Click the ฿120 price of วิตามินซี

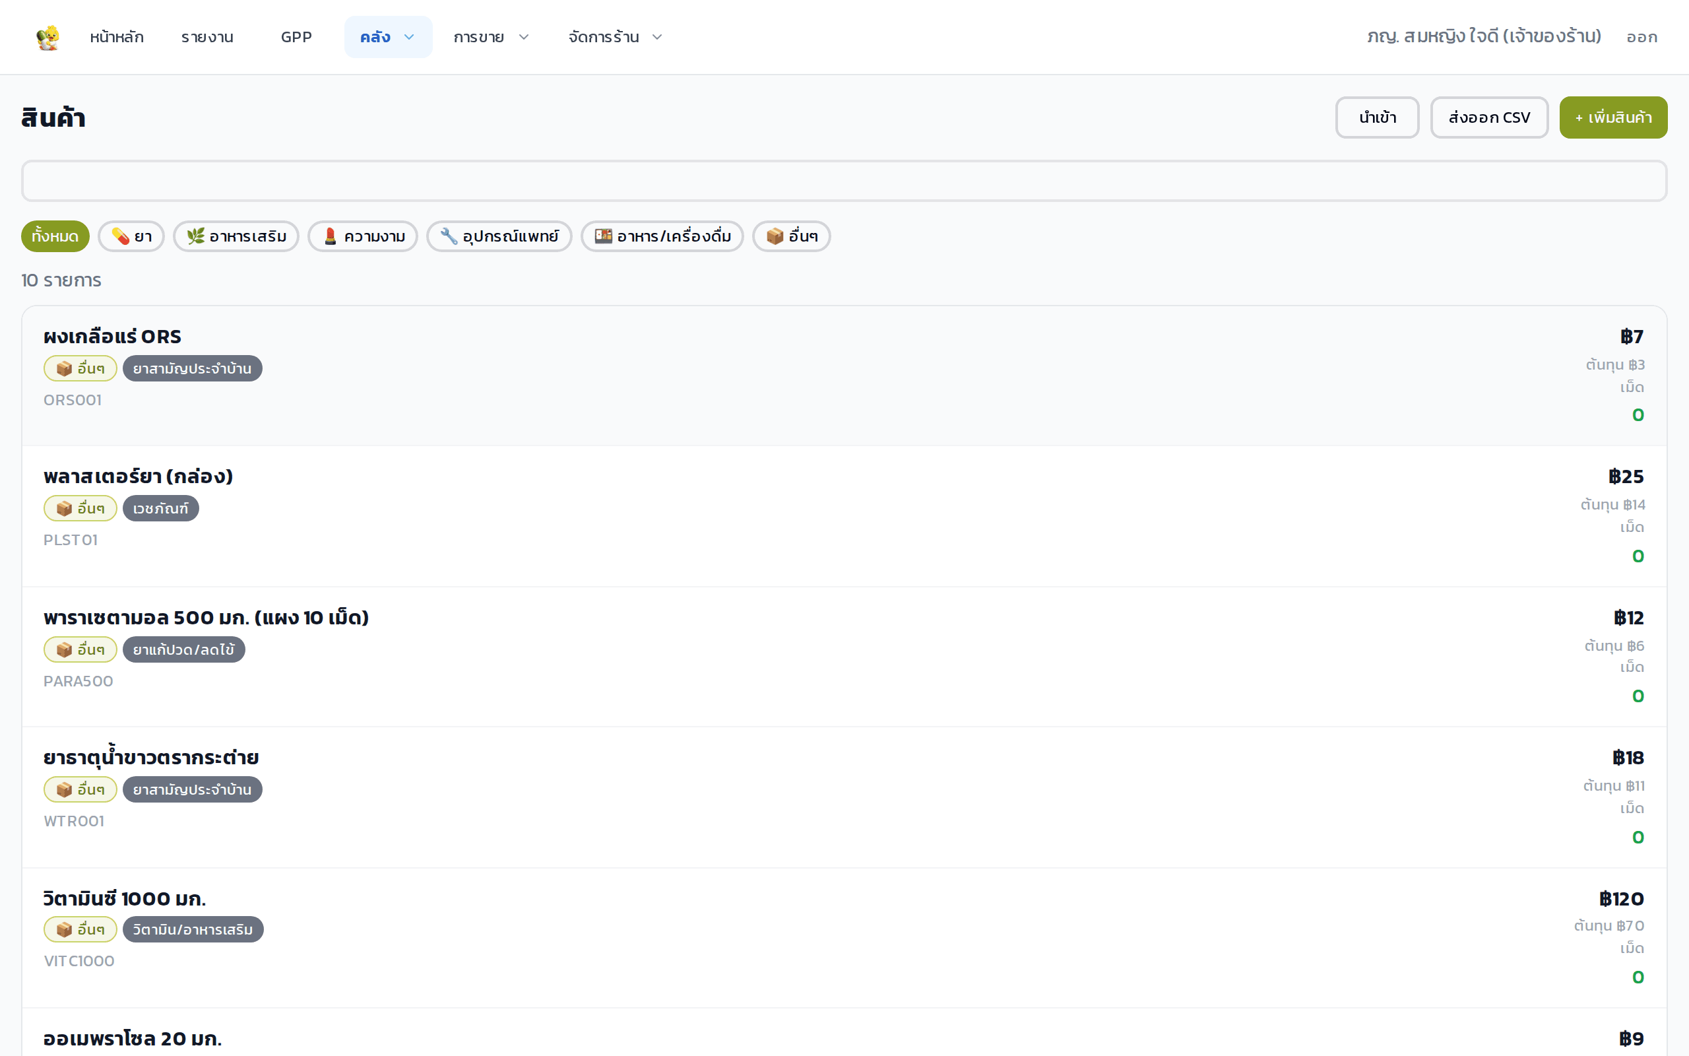[x=1621, y=899]
